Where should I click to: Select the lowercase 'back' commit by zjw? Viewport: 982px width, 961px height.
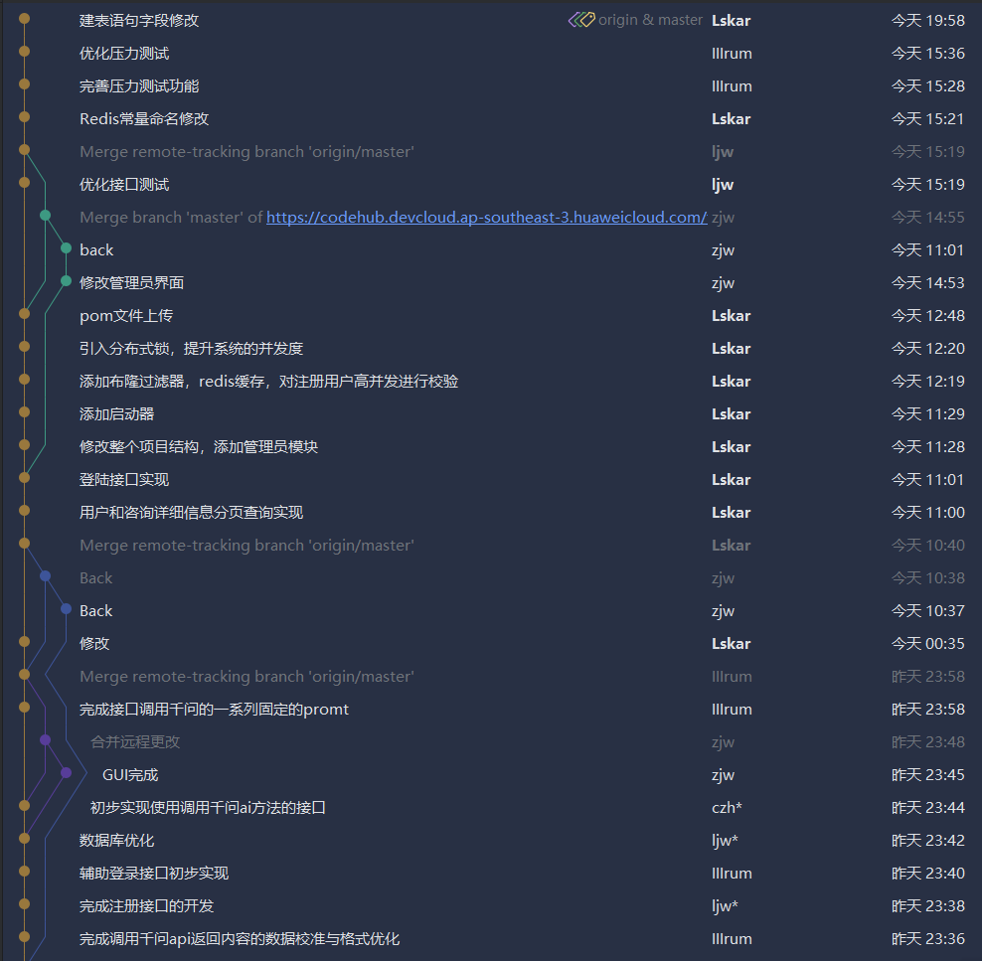coord(96,250)
